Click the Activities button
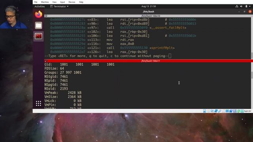This screenshot has height=142, width=253. [40, 6]
